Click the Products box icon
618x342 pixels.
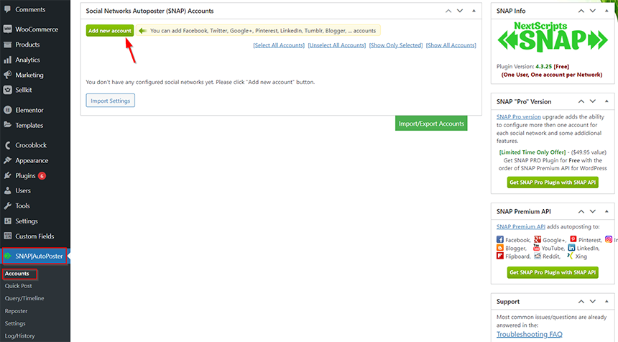coord(7,45)
